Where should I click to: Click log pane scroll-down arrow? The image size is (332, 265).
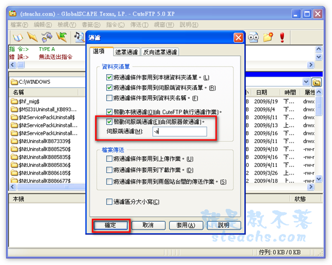[x=319, y=57]
